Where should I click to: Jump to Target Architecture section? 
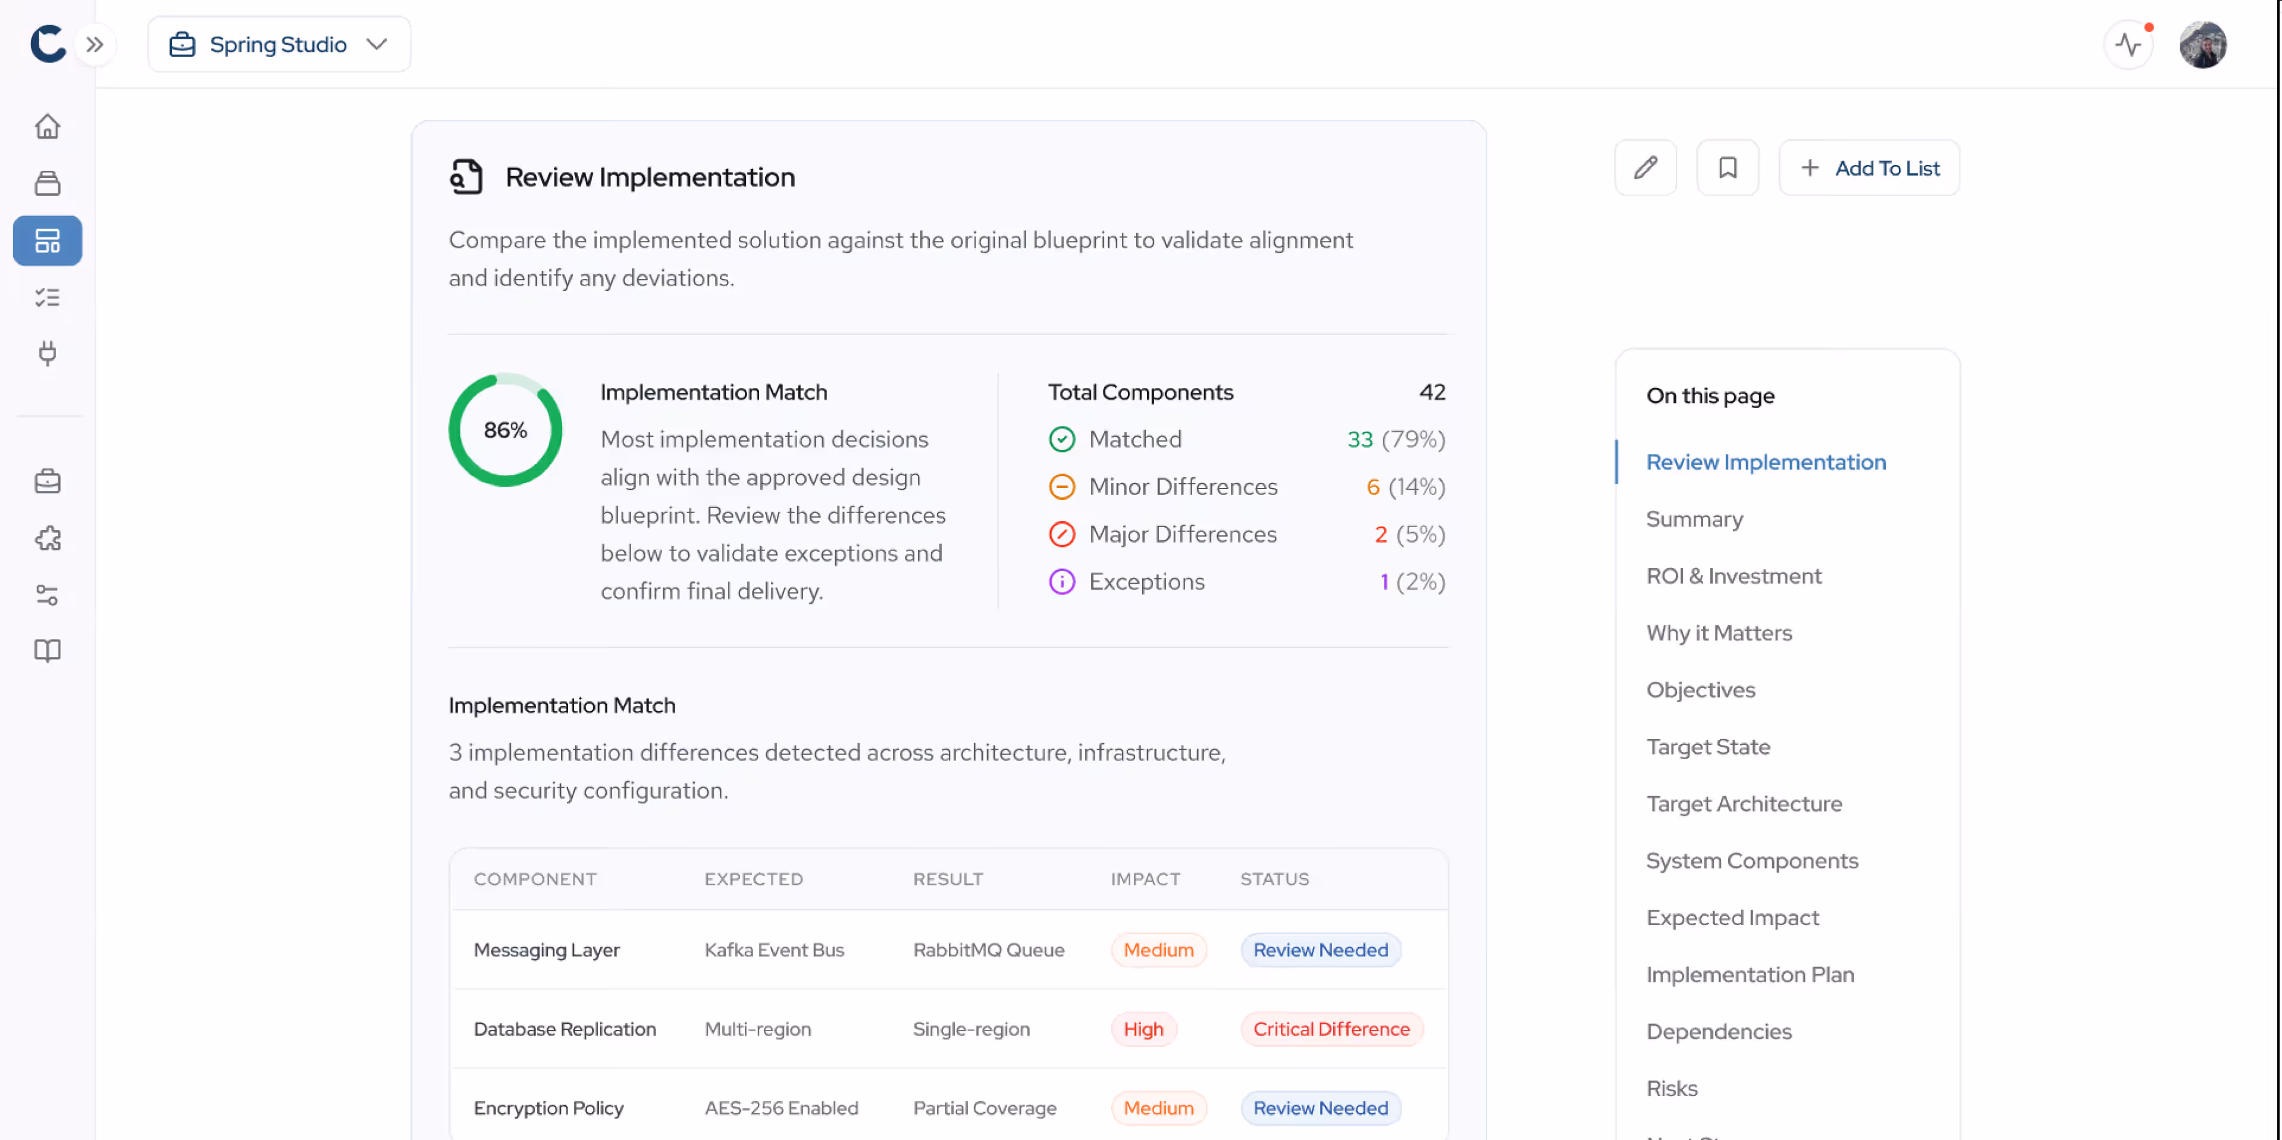pyautogui.click(x=1744, y=803)
